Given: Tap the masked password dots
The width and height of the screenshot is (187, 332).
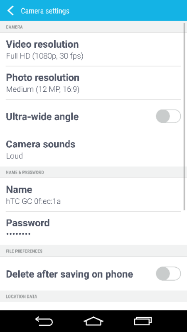Looking at the screenshot, I should pos(18,234).
